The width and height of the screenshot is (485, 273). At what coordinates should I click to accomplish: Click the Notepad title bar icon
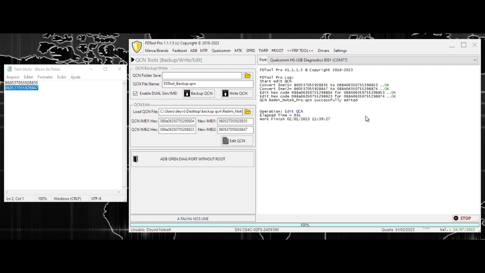(9, 69)
